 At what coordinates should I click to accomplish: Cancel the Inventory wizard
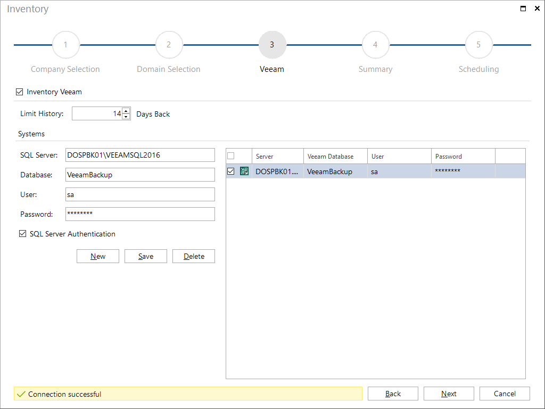(505, 394)
